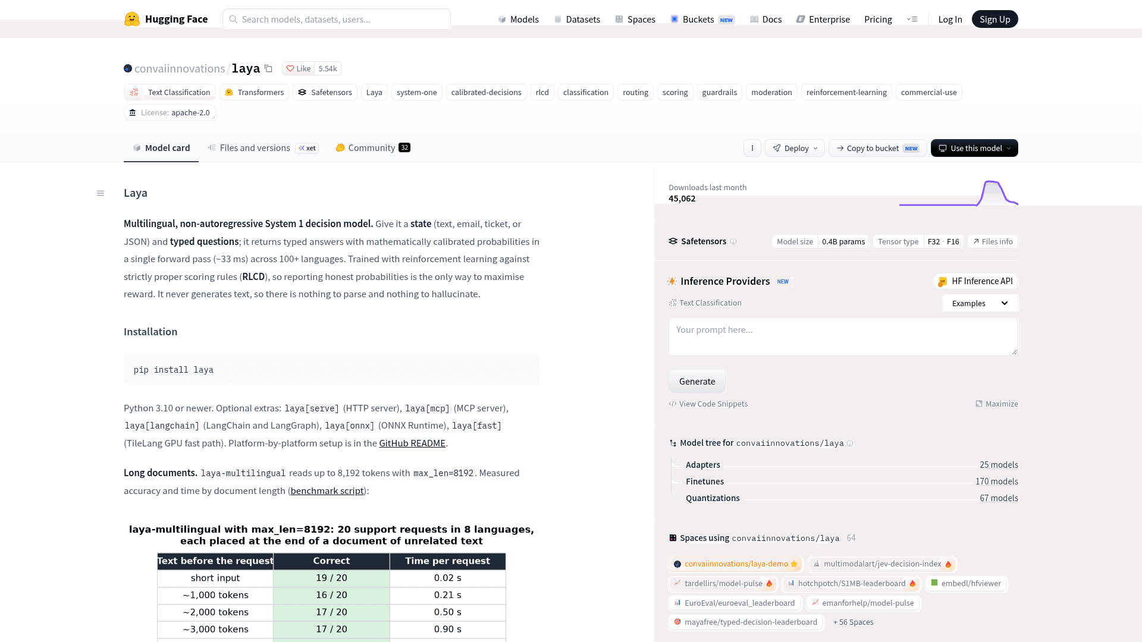The image size is (1142, 642).
Task: Show the + 56 Spaces list
Action: (853, 622)
